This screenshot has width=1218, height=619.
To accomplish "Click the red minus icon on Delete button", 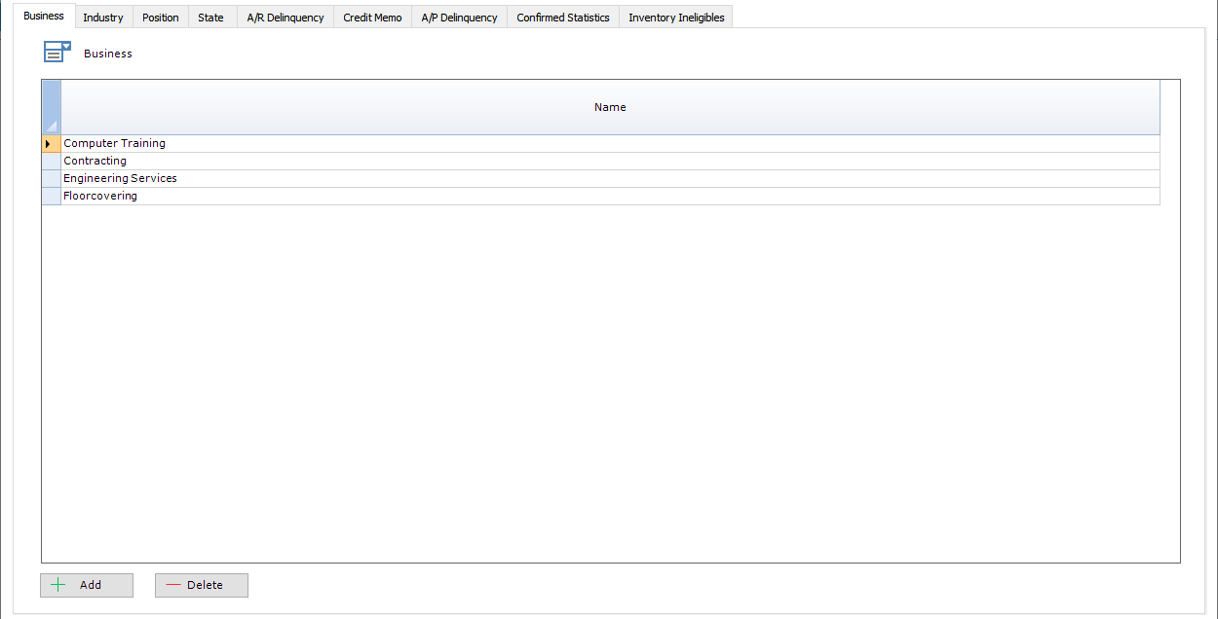I will [175, 584].
